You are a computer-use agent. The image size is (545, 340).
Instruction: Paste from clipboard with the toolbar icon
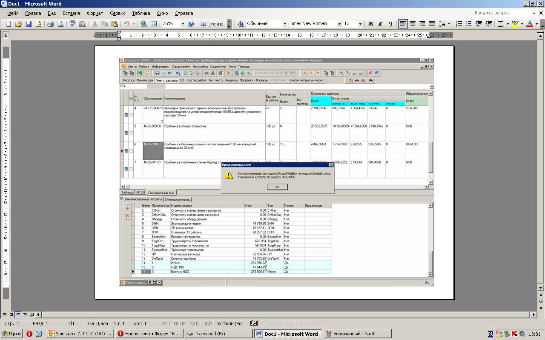pos(114,24)
